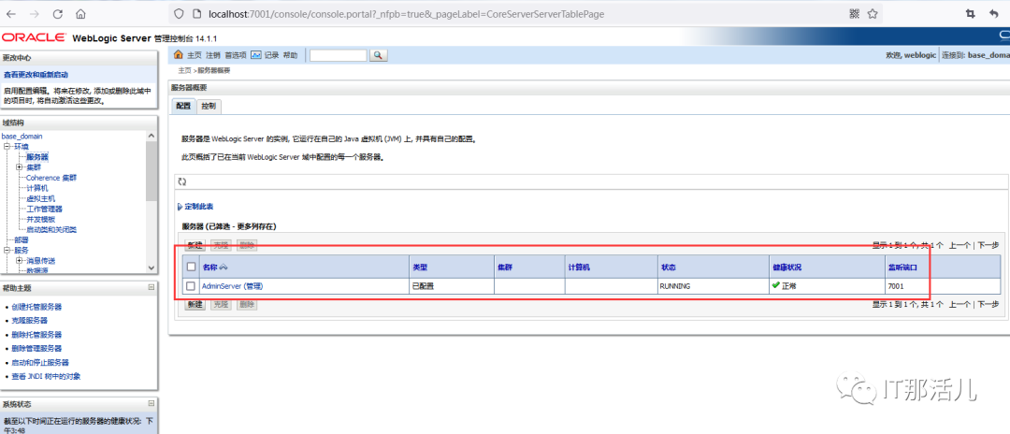Image resolution: width=1010 pixels, height=434 pixels.
Task: Click 下一步 pagination link above the table
Action: (988, 245)
